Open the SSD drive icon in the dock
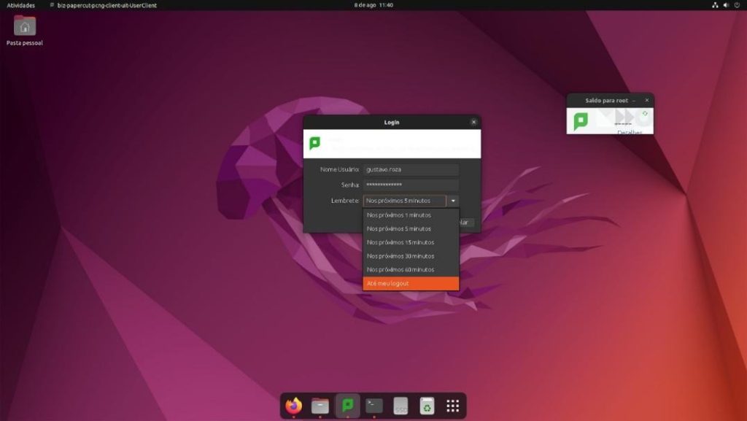This screenshot has width=747, height=421. click(x=400, y=406)
